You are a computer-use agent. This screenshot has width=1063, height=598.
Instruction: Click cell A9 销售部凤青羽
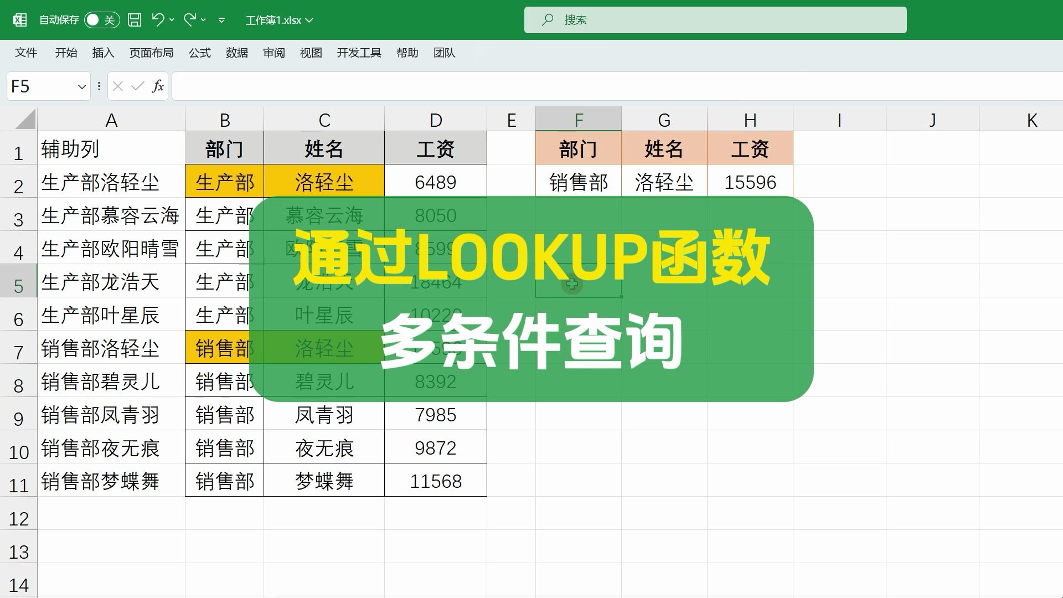pyautogui.click(x=111, y=414)
